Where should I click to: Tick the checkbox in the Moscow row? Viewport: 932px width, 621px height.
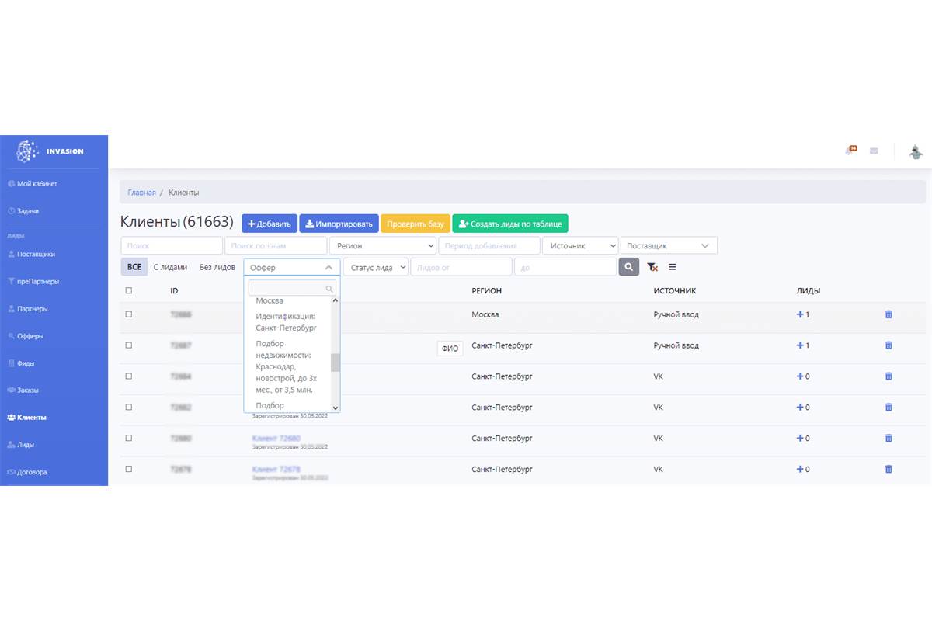click(x=129, y=314)
